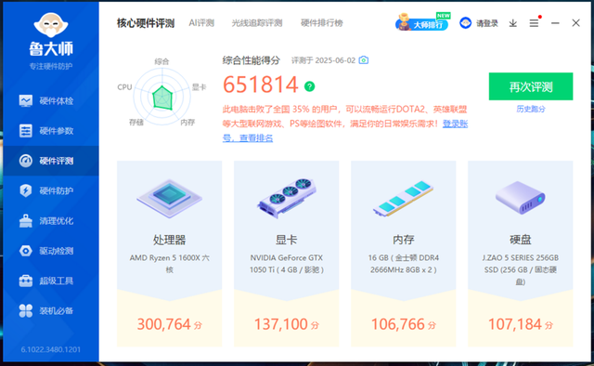Open the download icon in title bar
This screenshot has height=366, width=594.
pyautogui.click(x=513, y=23)
